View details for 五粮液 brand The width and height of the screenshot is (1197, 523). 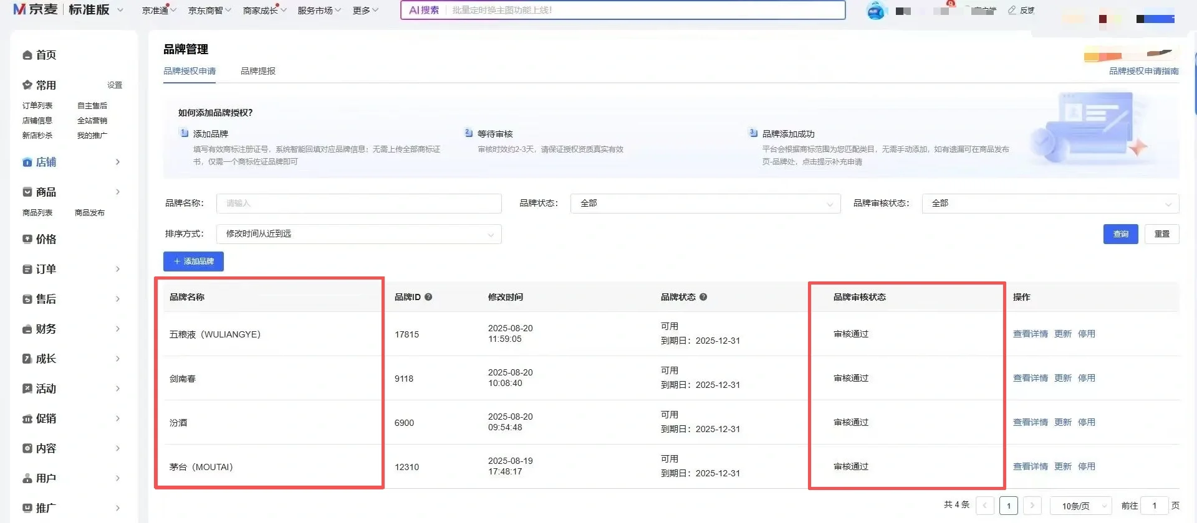(x=1030, y=334)
